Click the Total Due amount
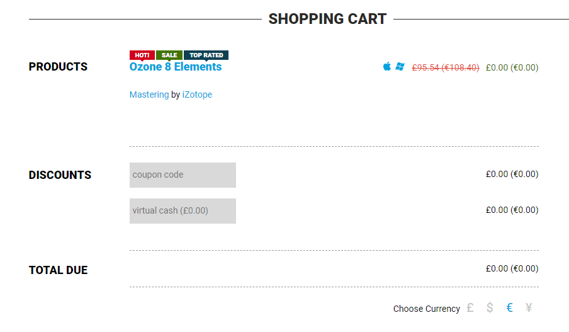Image resolution: width=569 pixels, height=332 pixels. point(512,268)
